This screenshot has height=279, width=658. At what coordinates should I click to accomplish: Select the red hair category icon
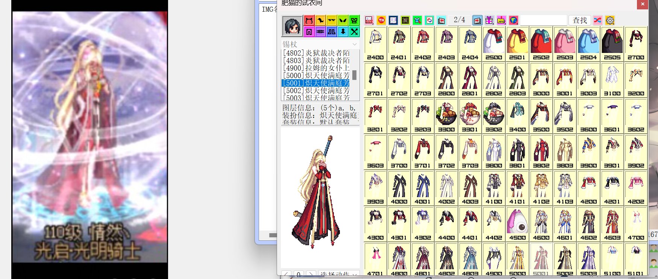coord(309,20)
